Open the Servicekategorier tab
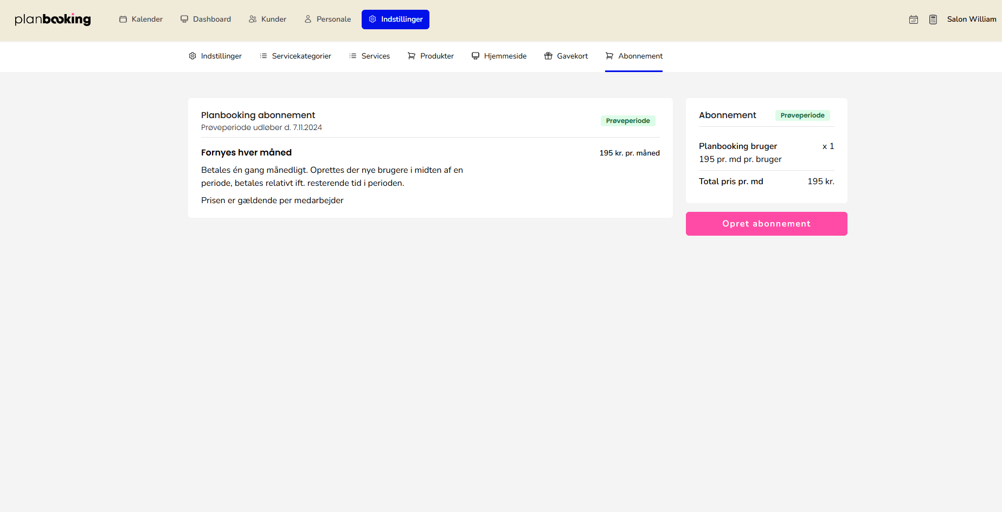The image size is (1002, 512). coord(296,56)
